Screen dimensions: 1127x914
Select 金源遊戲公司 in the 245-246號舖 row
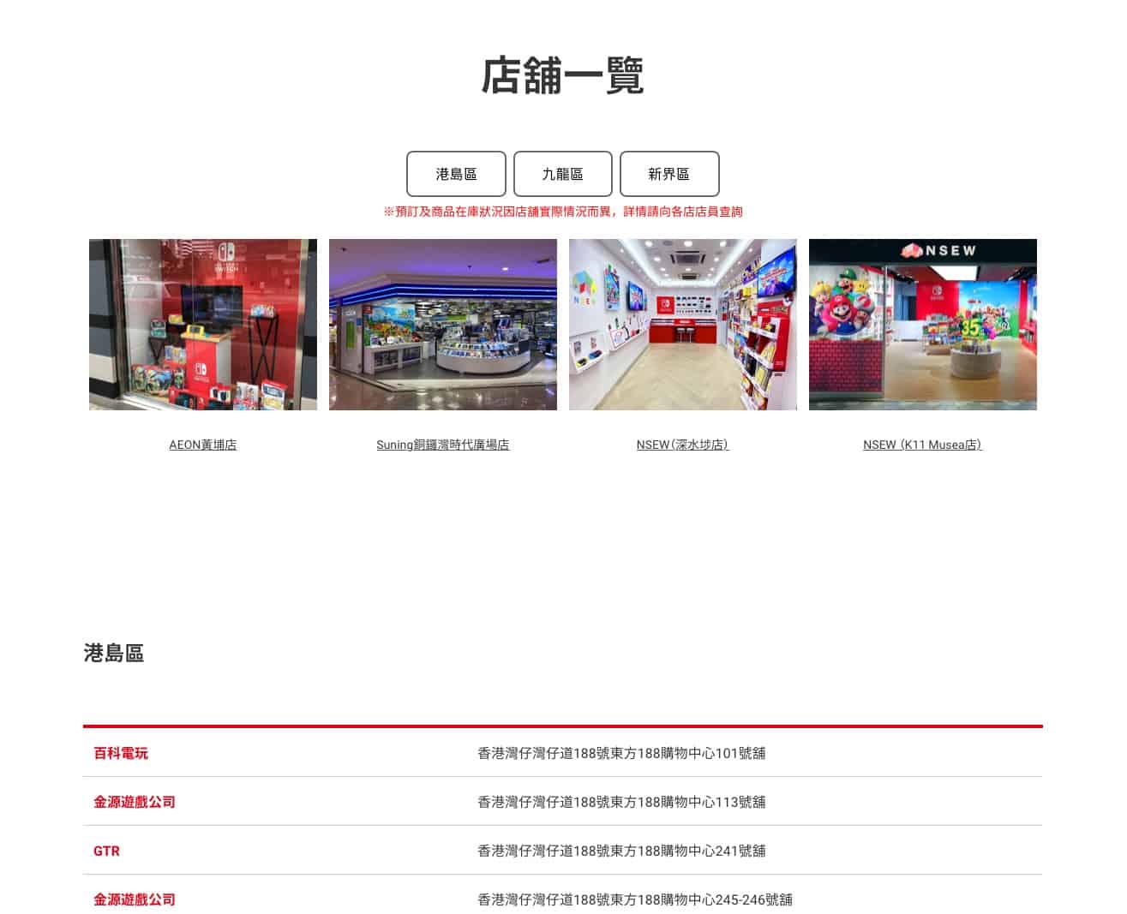tap(135, 899)
